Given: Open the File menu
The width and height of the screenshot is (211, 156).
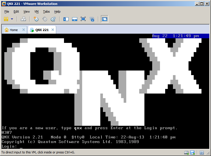Looking at the screenshot, I should pos(7,12).
